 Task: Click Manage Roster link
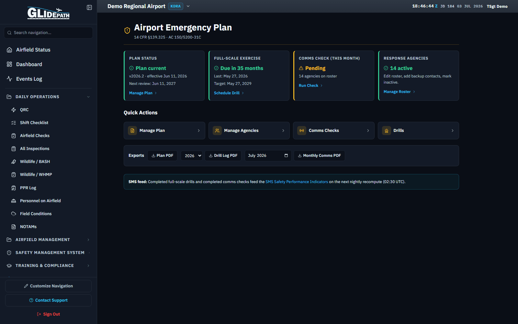point(399,92)
